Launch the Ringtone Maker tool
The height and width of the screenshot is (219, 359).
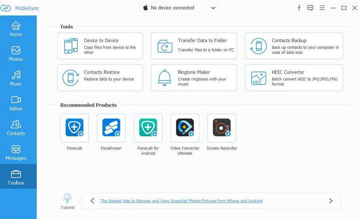tap(194, 78)
